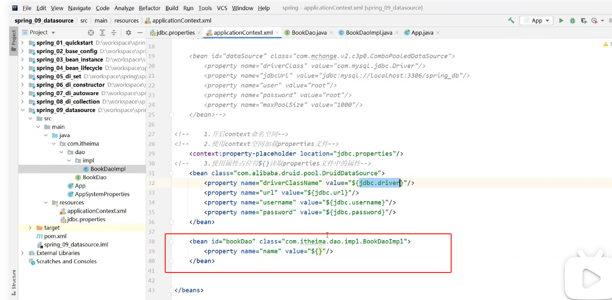Close the BookDaoImpl.java tab

pos(397,33)
